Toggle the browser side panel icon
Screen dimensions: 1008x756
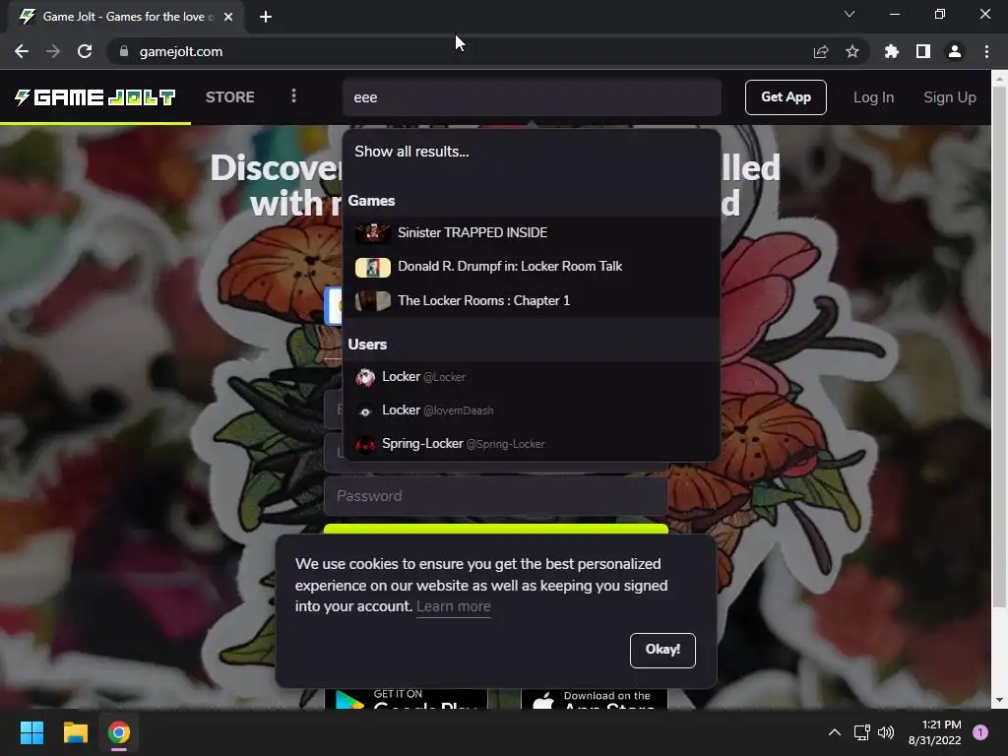pyautogui.click(x=923, y=51)
